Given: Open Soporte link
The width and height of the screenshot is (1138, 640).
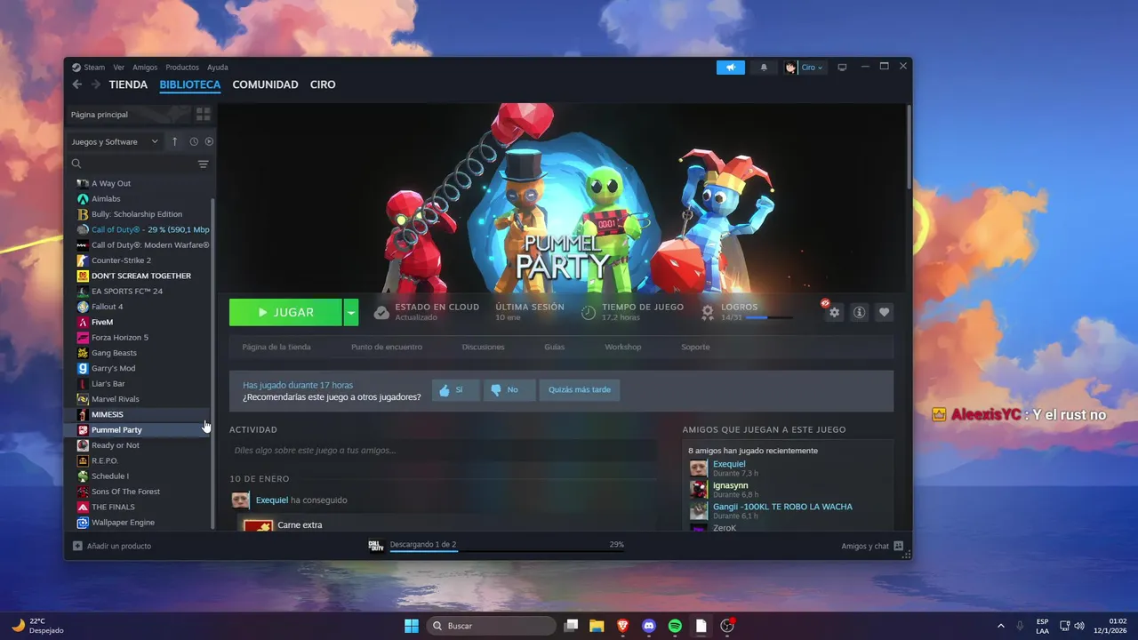Looking at the screenshot, I should [x=695, y=347].
